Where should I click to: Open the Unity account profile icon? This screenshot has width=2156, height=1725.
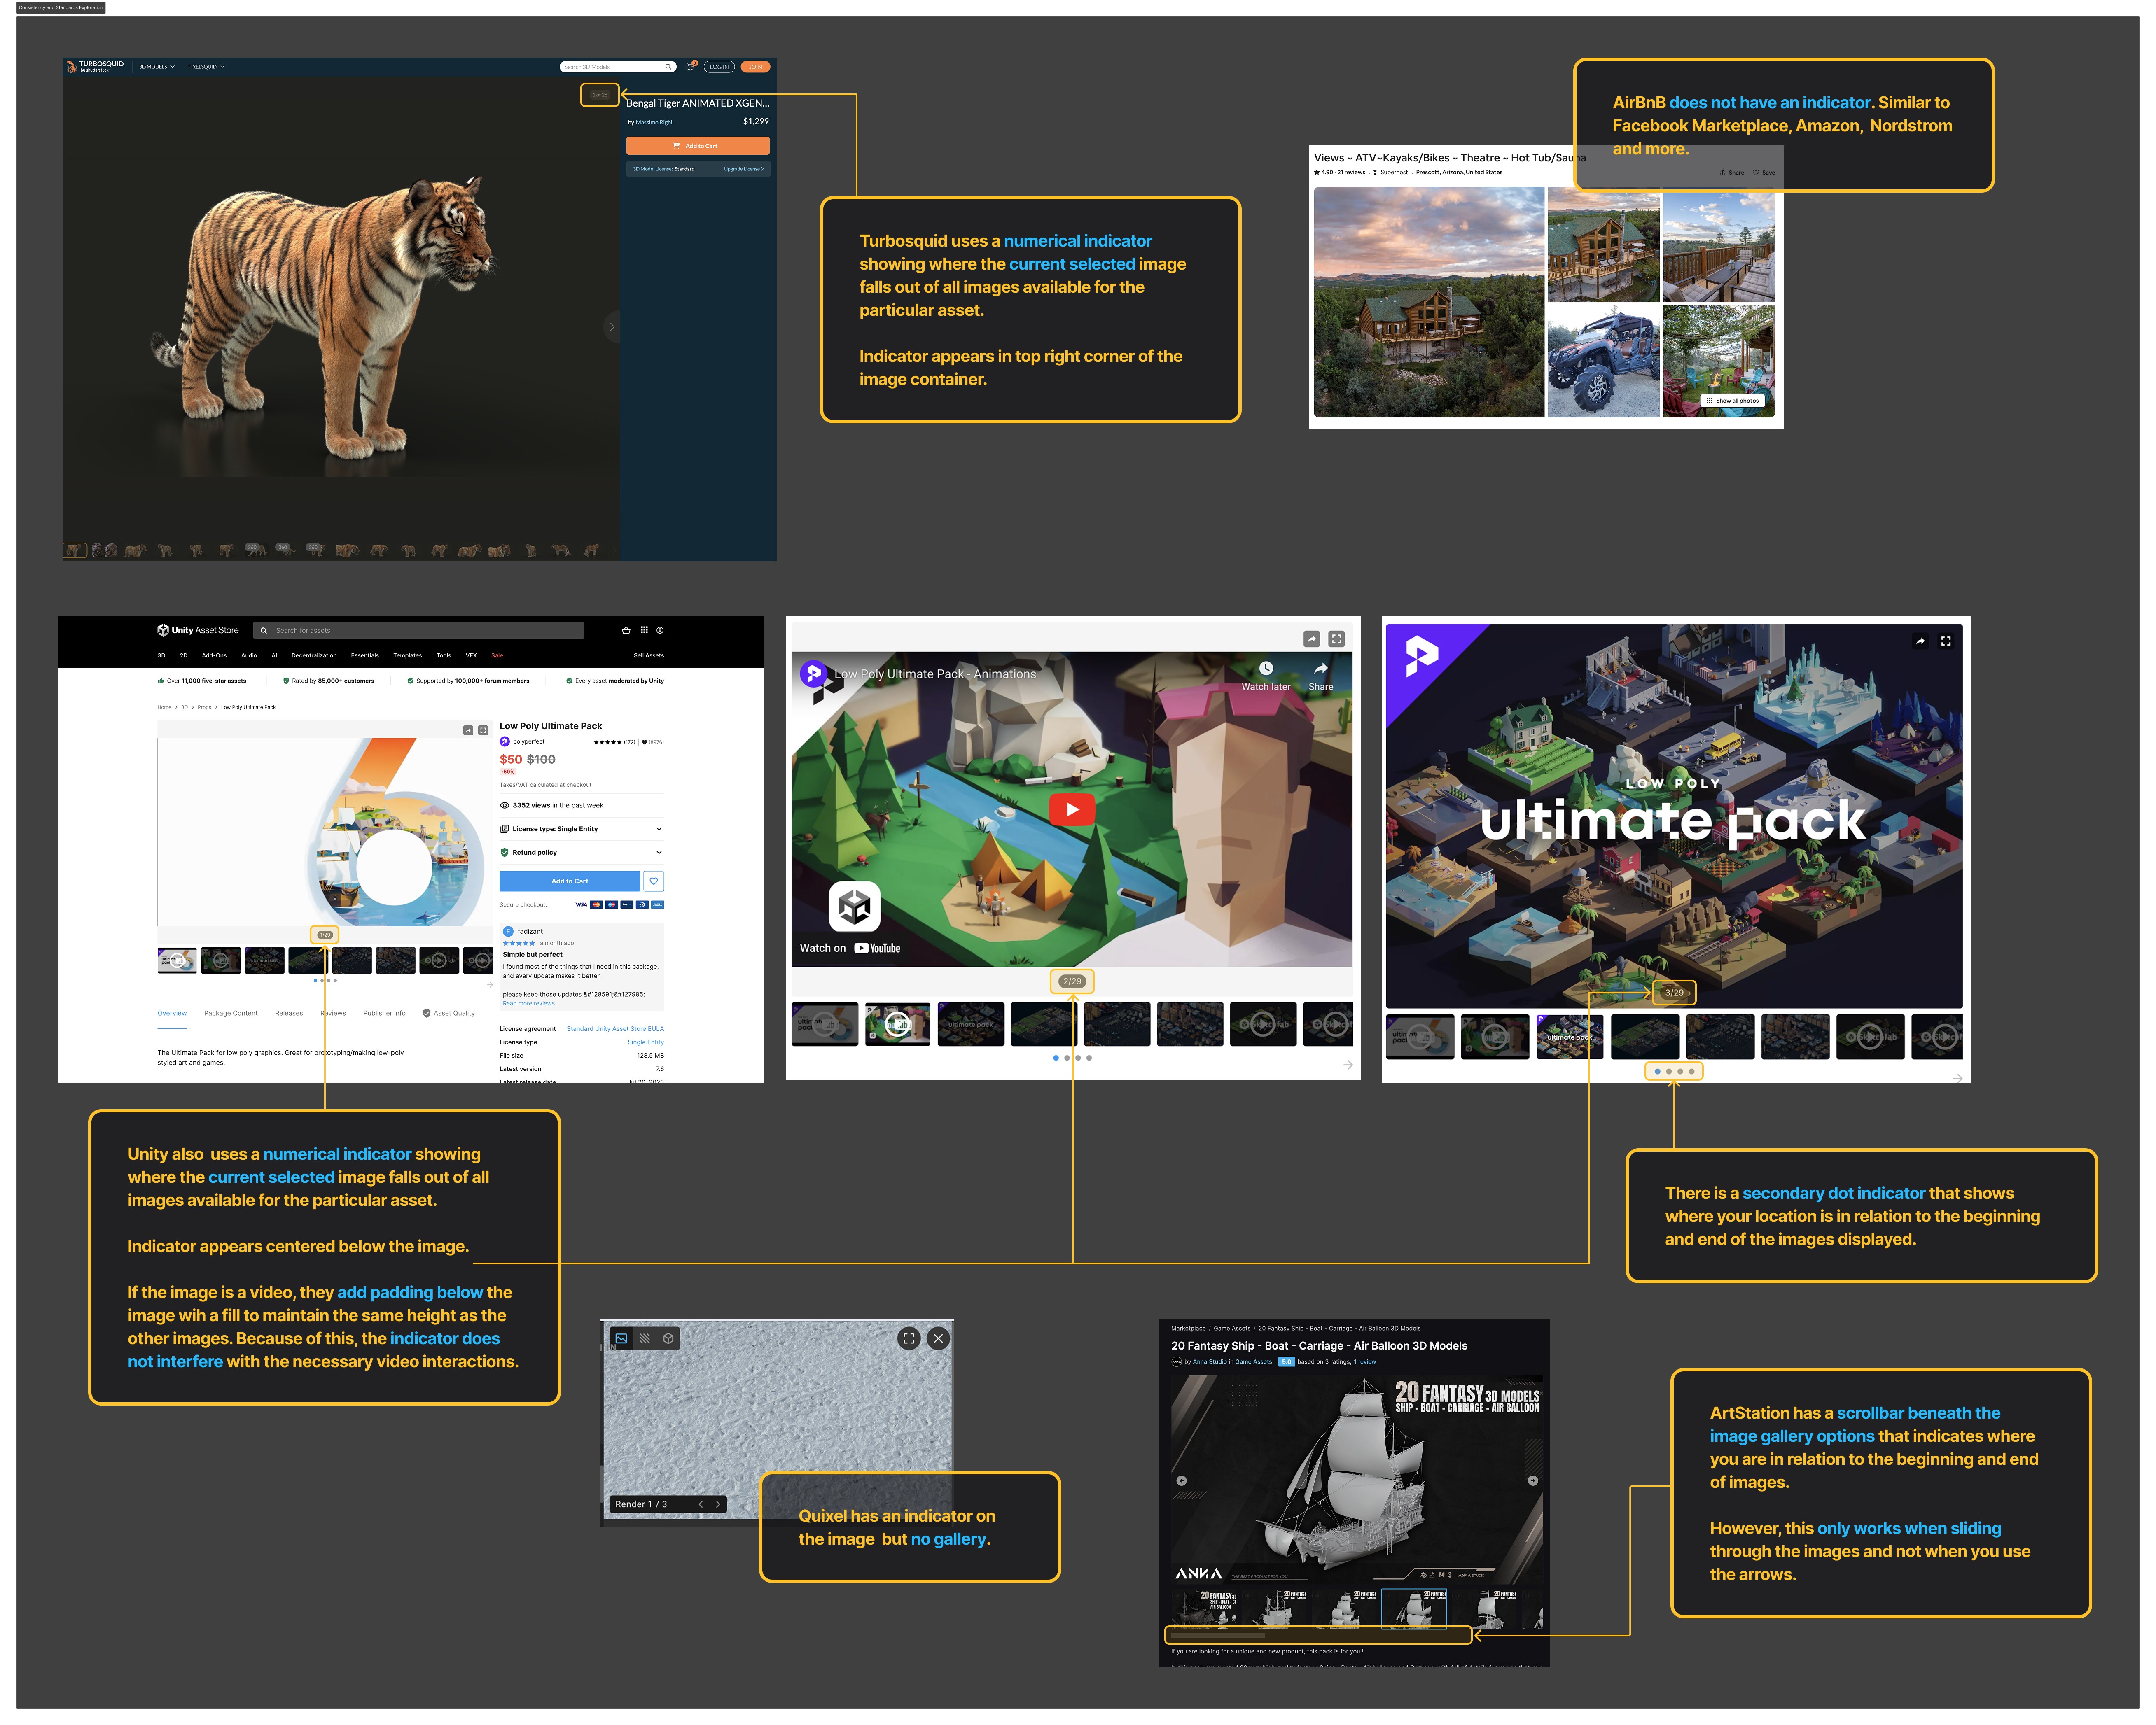660,631
